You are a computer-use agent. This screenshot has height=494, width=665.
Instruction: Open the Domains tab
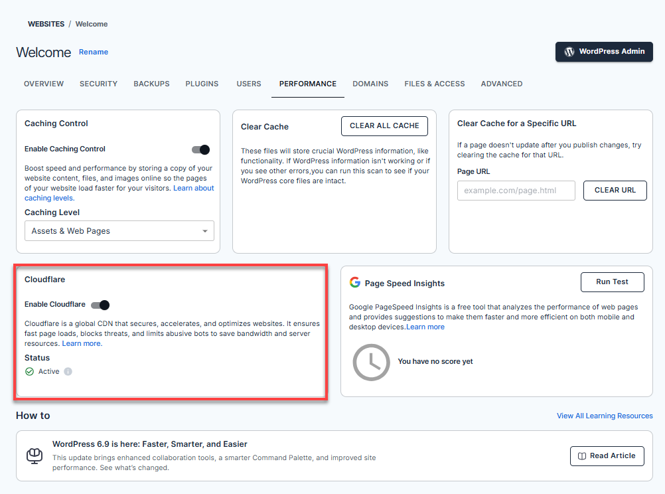(x=370, y=84)
